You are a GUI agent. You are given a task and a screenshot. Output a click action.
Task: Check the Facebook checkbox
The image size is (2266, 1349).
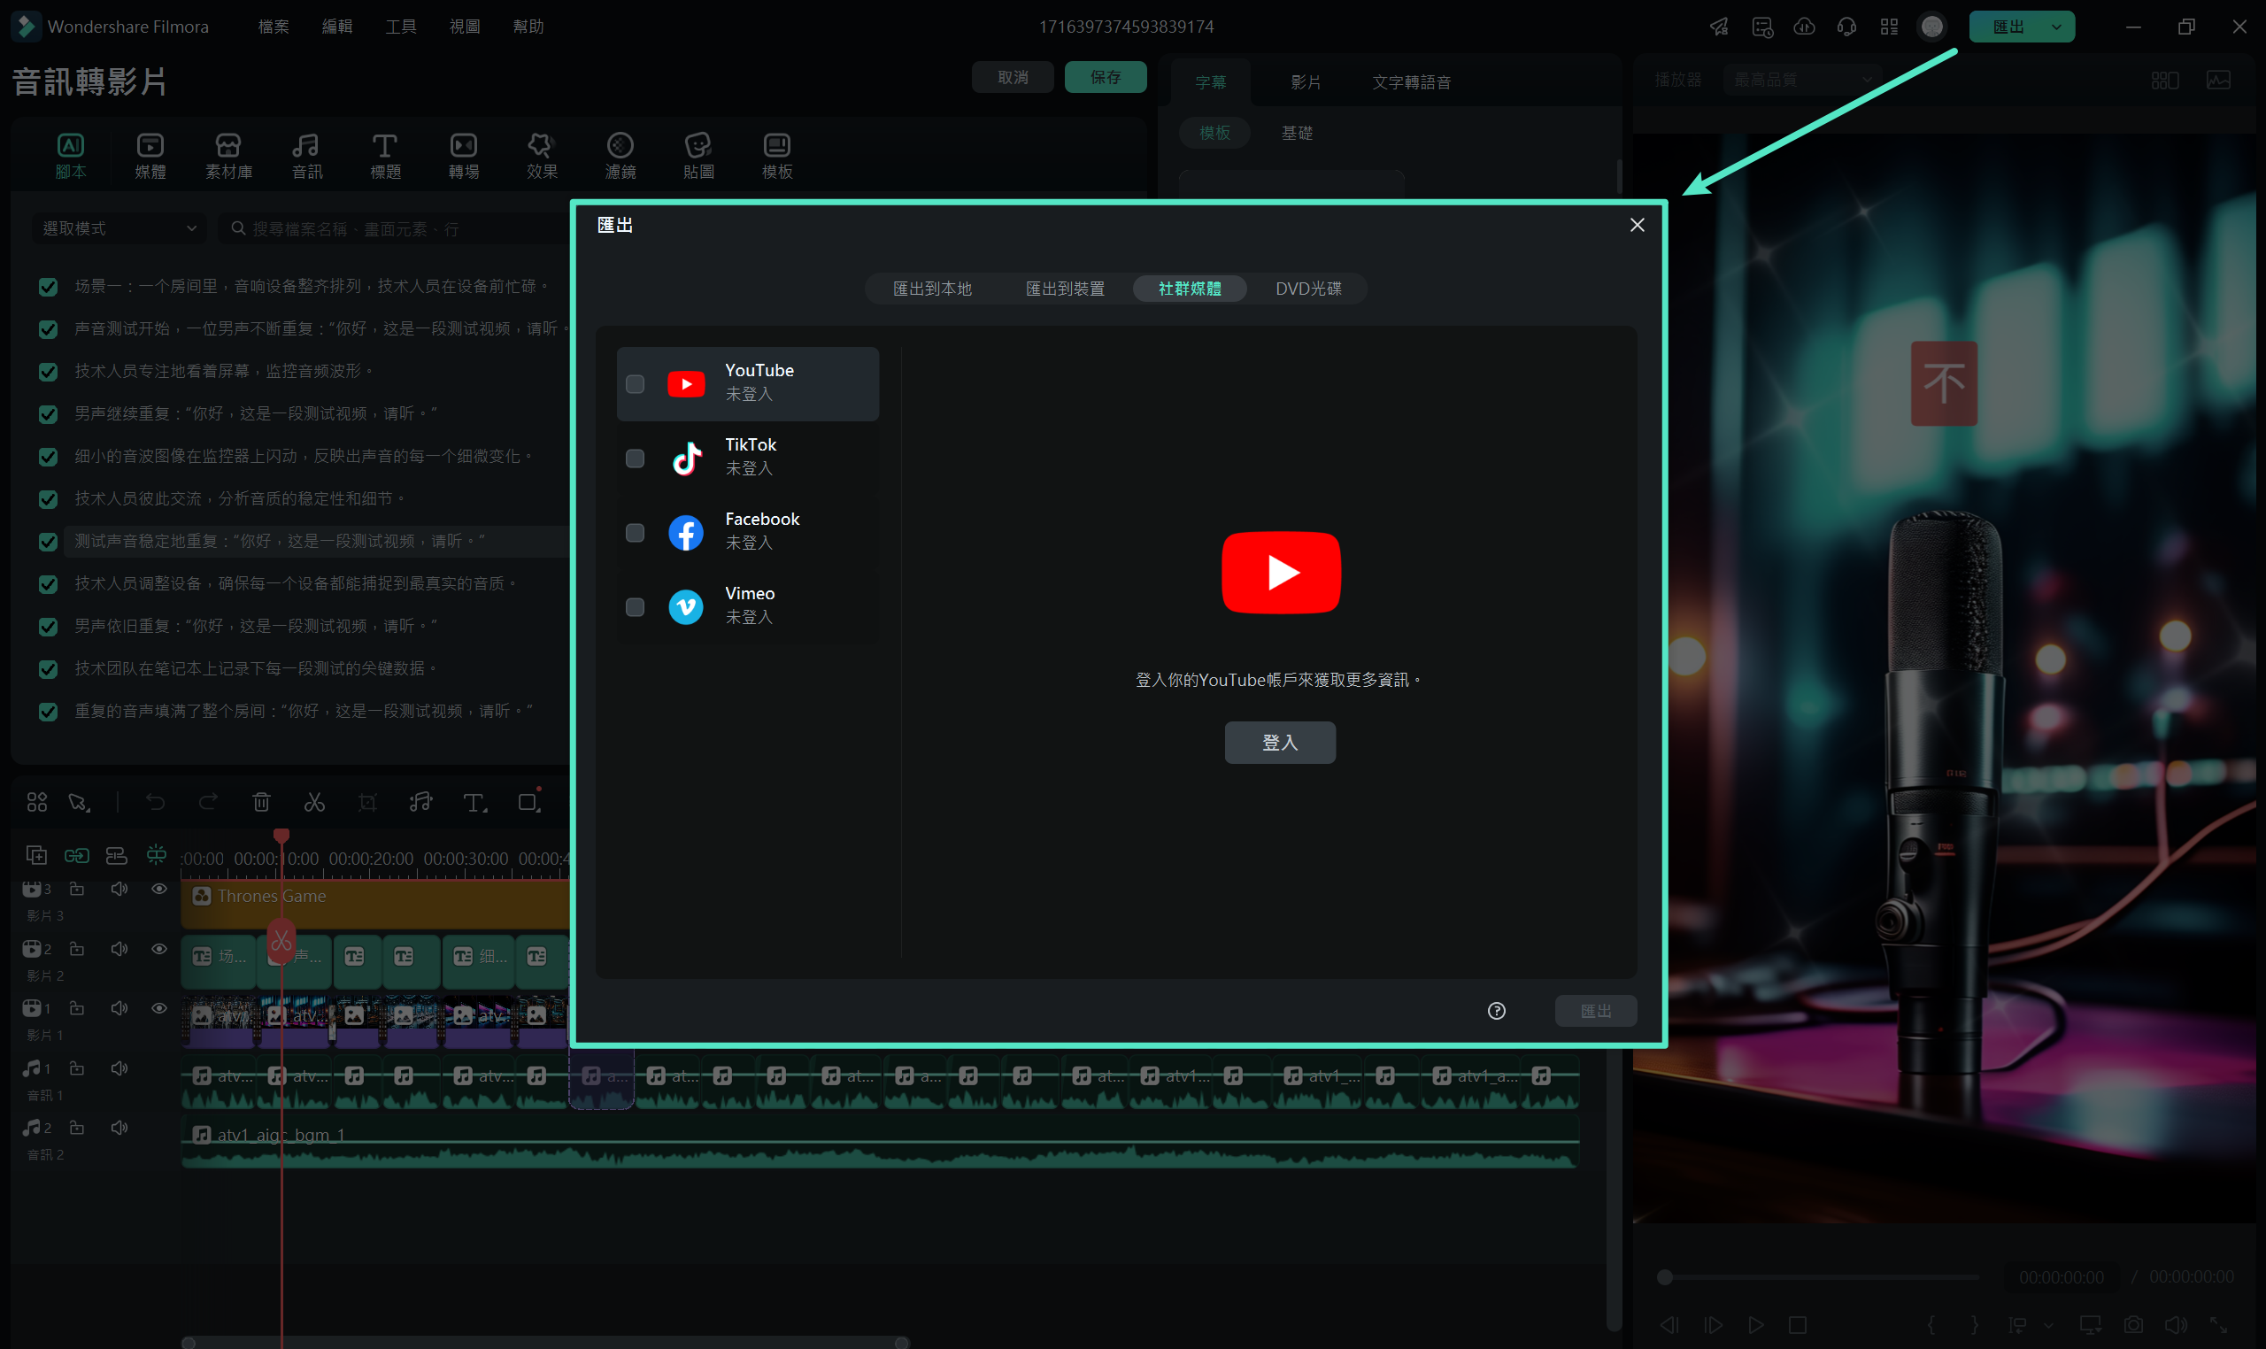point(636,533)
